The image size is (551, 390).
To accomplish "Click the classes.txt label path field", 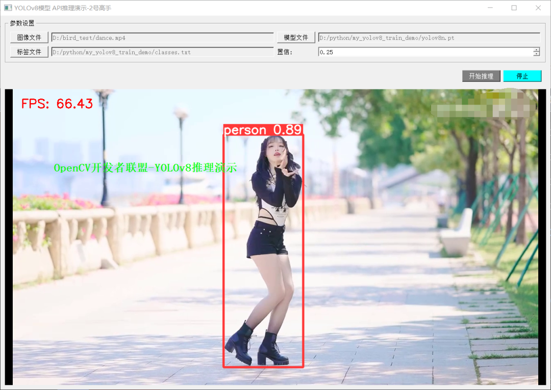I will [162, 52].
